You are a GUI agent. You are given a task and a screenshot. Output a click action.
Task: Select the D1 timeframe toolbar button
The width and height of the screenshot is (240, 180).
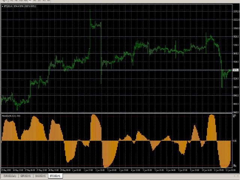point(39,1)
